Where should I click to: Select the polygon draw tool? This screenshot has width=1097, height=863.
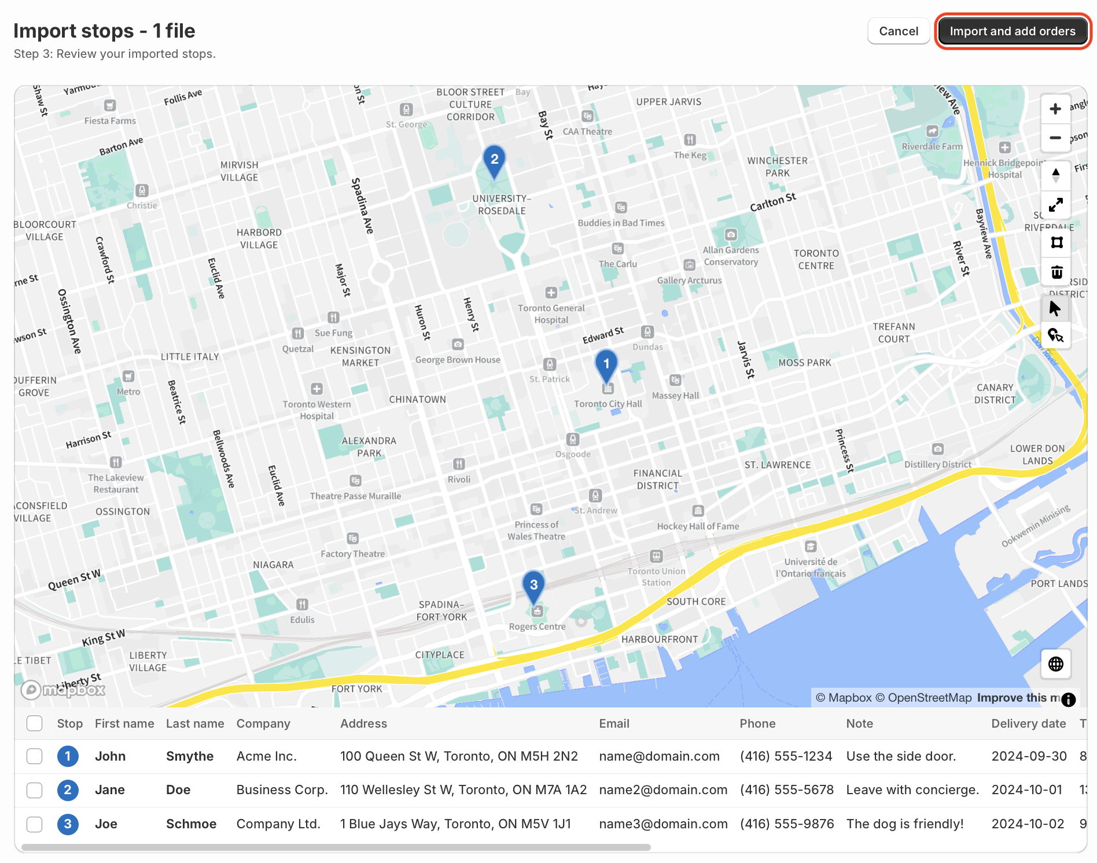(x=1056, y=242)
